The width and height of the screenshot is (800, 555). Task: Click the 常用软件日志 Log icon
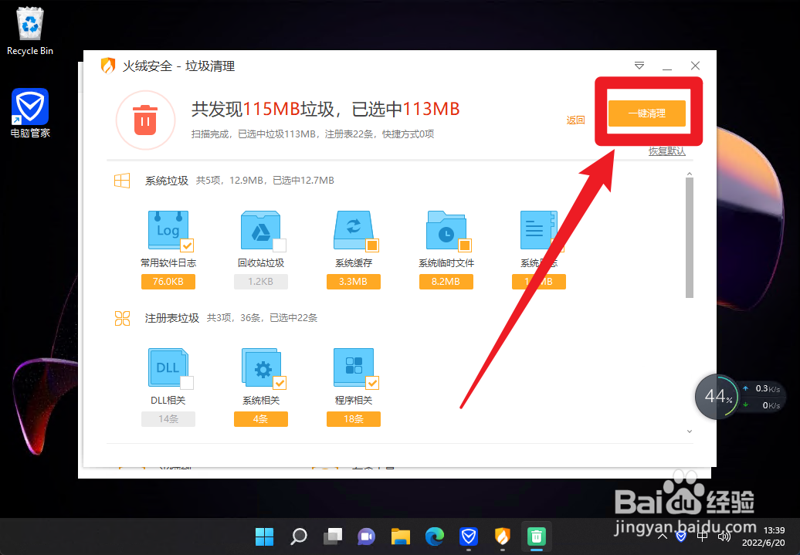pyautogui.click(x=168, y=230)
